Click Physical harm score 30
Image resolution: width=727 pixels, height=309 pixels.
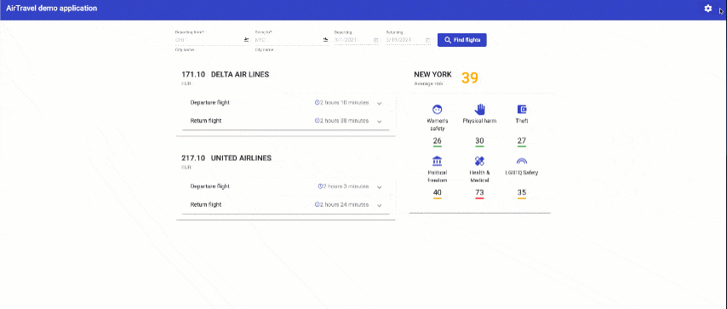pyautogui.click(x=479, y=141)
